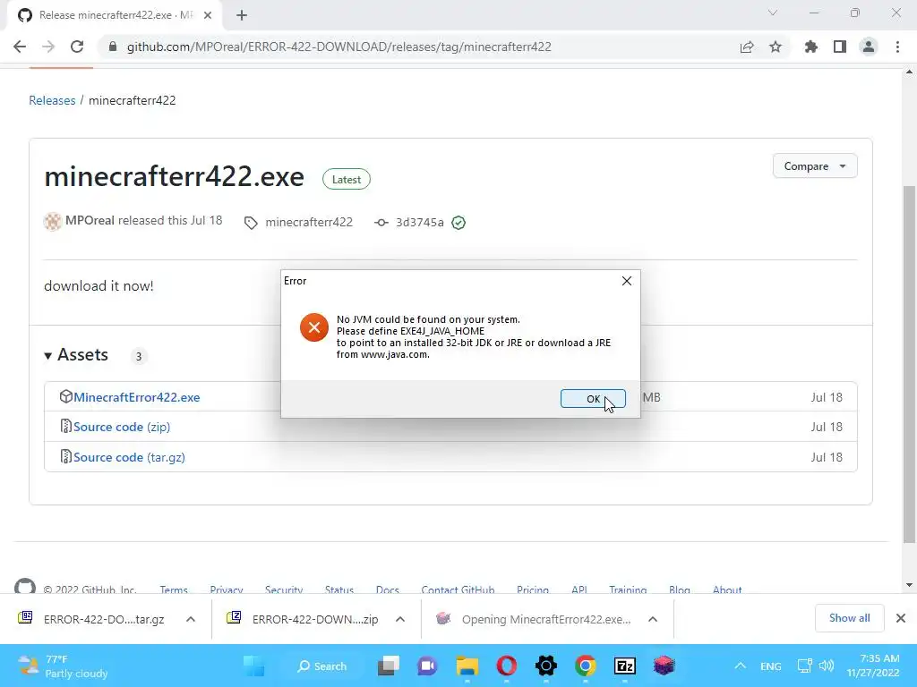Open the MPOreal user profile link
Screen dimensions: 917x687
point(90,221)
